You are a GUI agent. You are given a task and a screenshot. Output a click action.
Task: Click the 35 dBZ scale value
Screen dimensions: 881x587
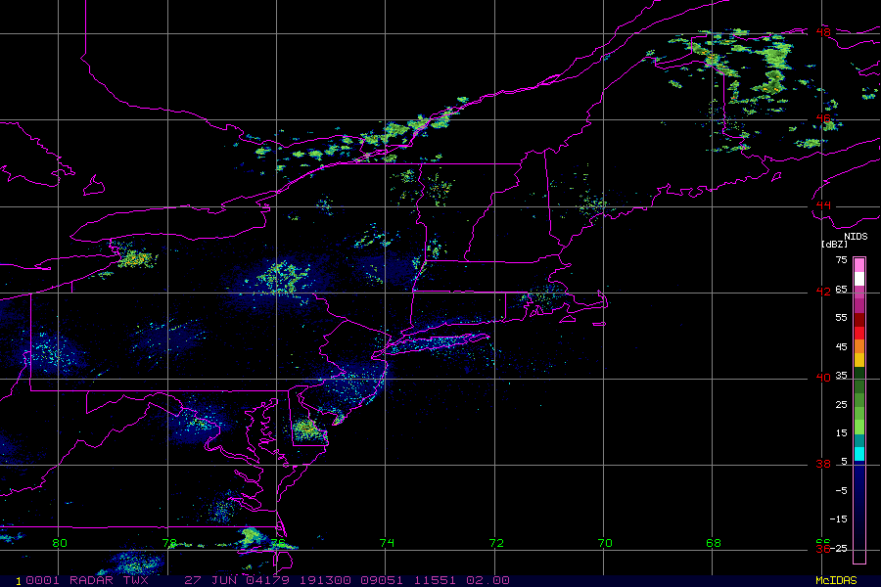click(841, 376)
